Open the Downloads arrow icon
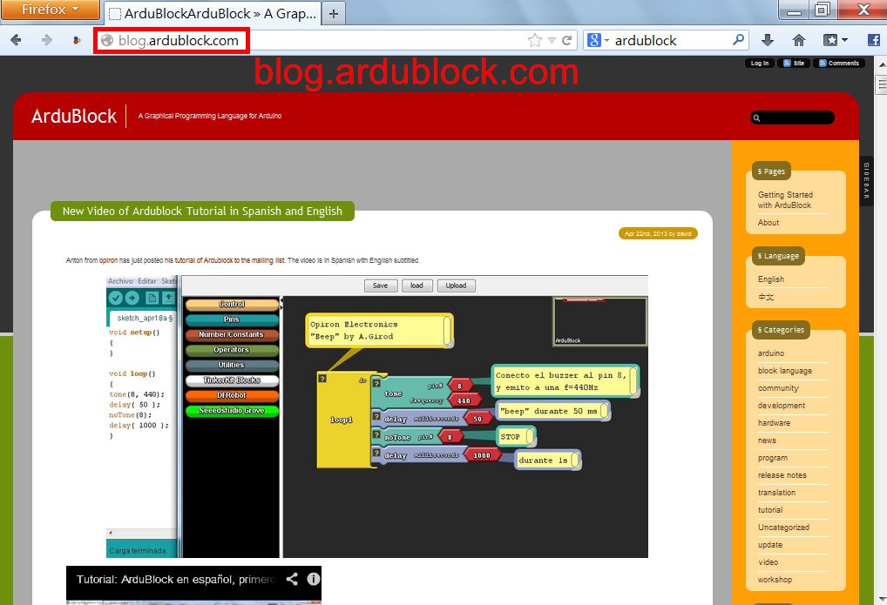The image size is (887, 605). (x=767, y=40)
